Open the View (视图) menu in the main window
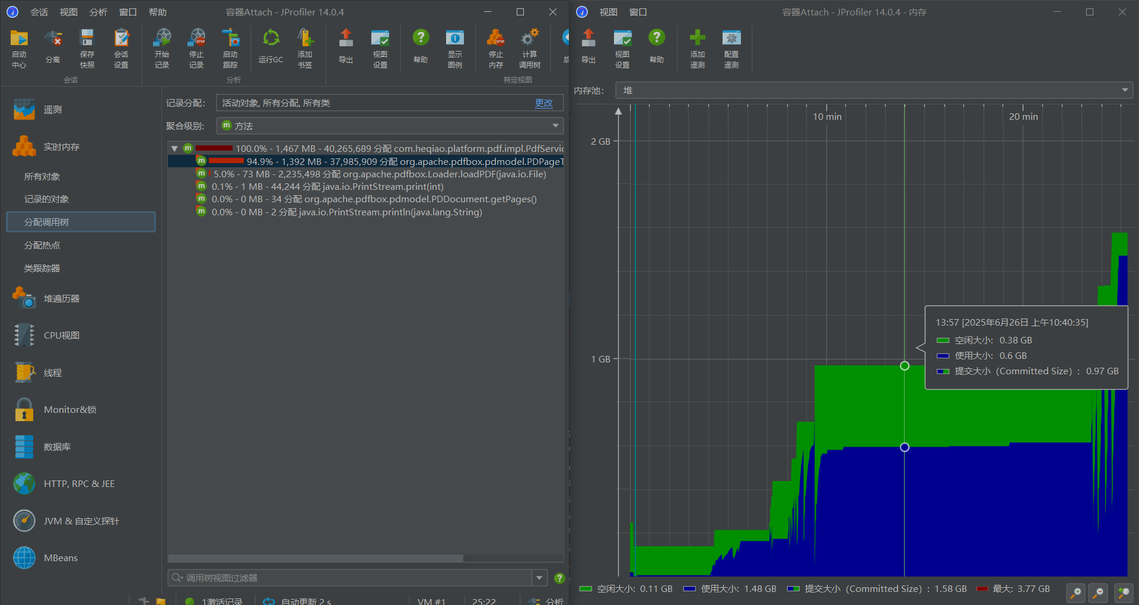 pos(69,12)
